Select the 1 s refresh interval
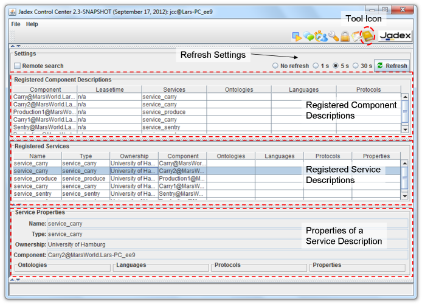The image size is (422, 304). (316, 66)
